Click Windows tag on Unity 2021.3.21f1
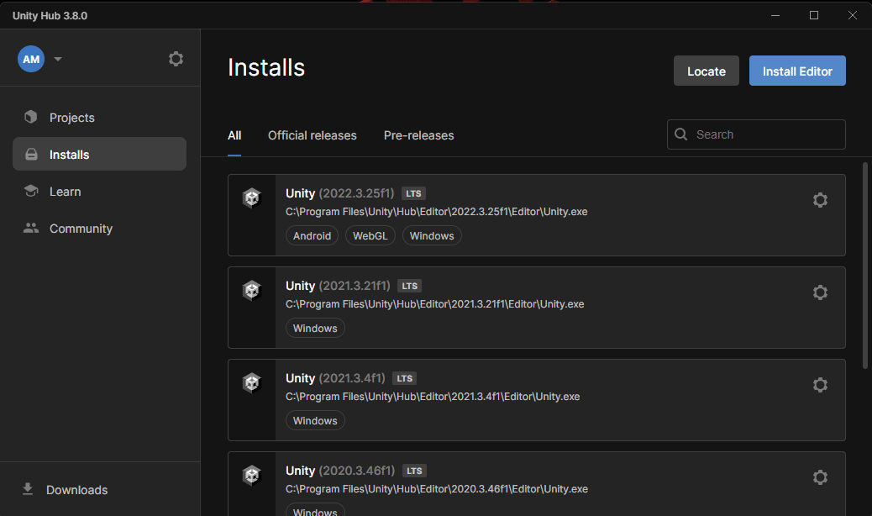The height and width of the screenshot is (516, 872). 315,328
